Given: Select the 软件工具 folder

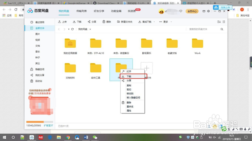Looking at the screenshot, I should pyautogui.click(x=96, y=71).
